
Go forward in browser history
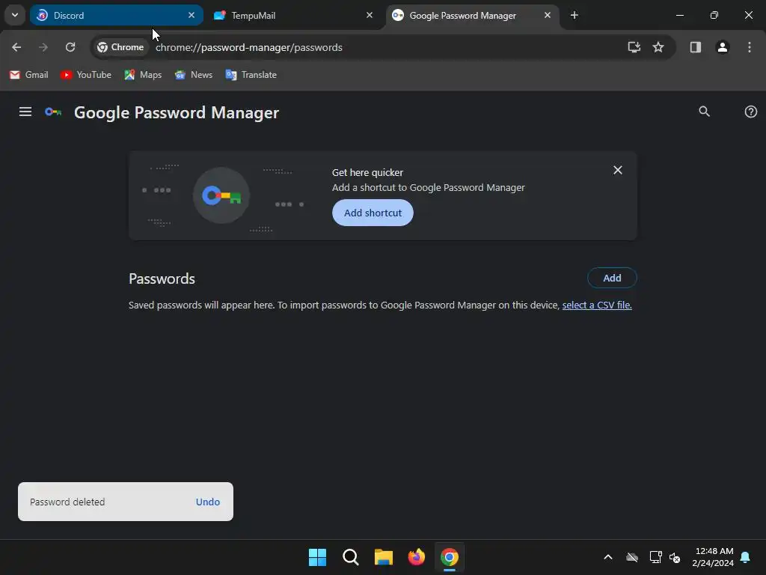[43, 47]
